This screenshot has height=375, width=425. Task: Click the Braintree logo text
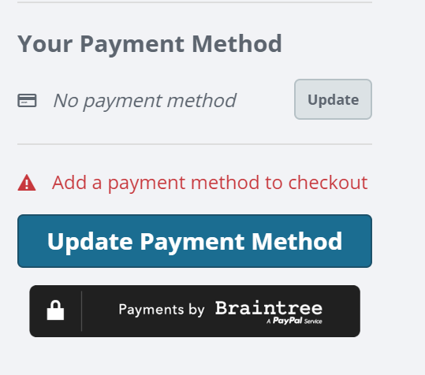pyautogui.click(x=269, y=308)
